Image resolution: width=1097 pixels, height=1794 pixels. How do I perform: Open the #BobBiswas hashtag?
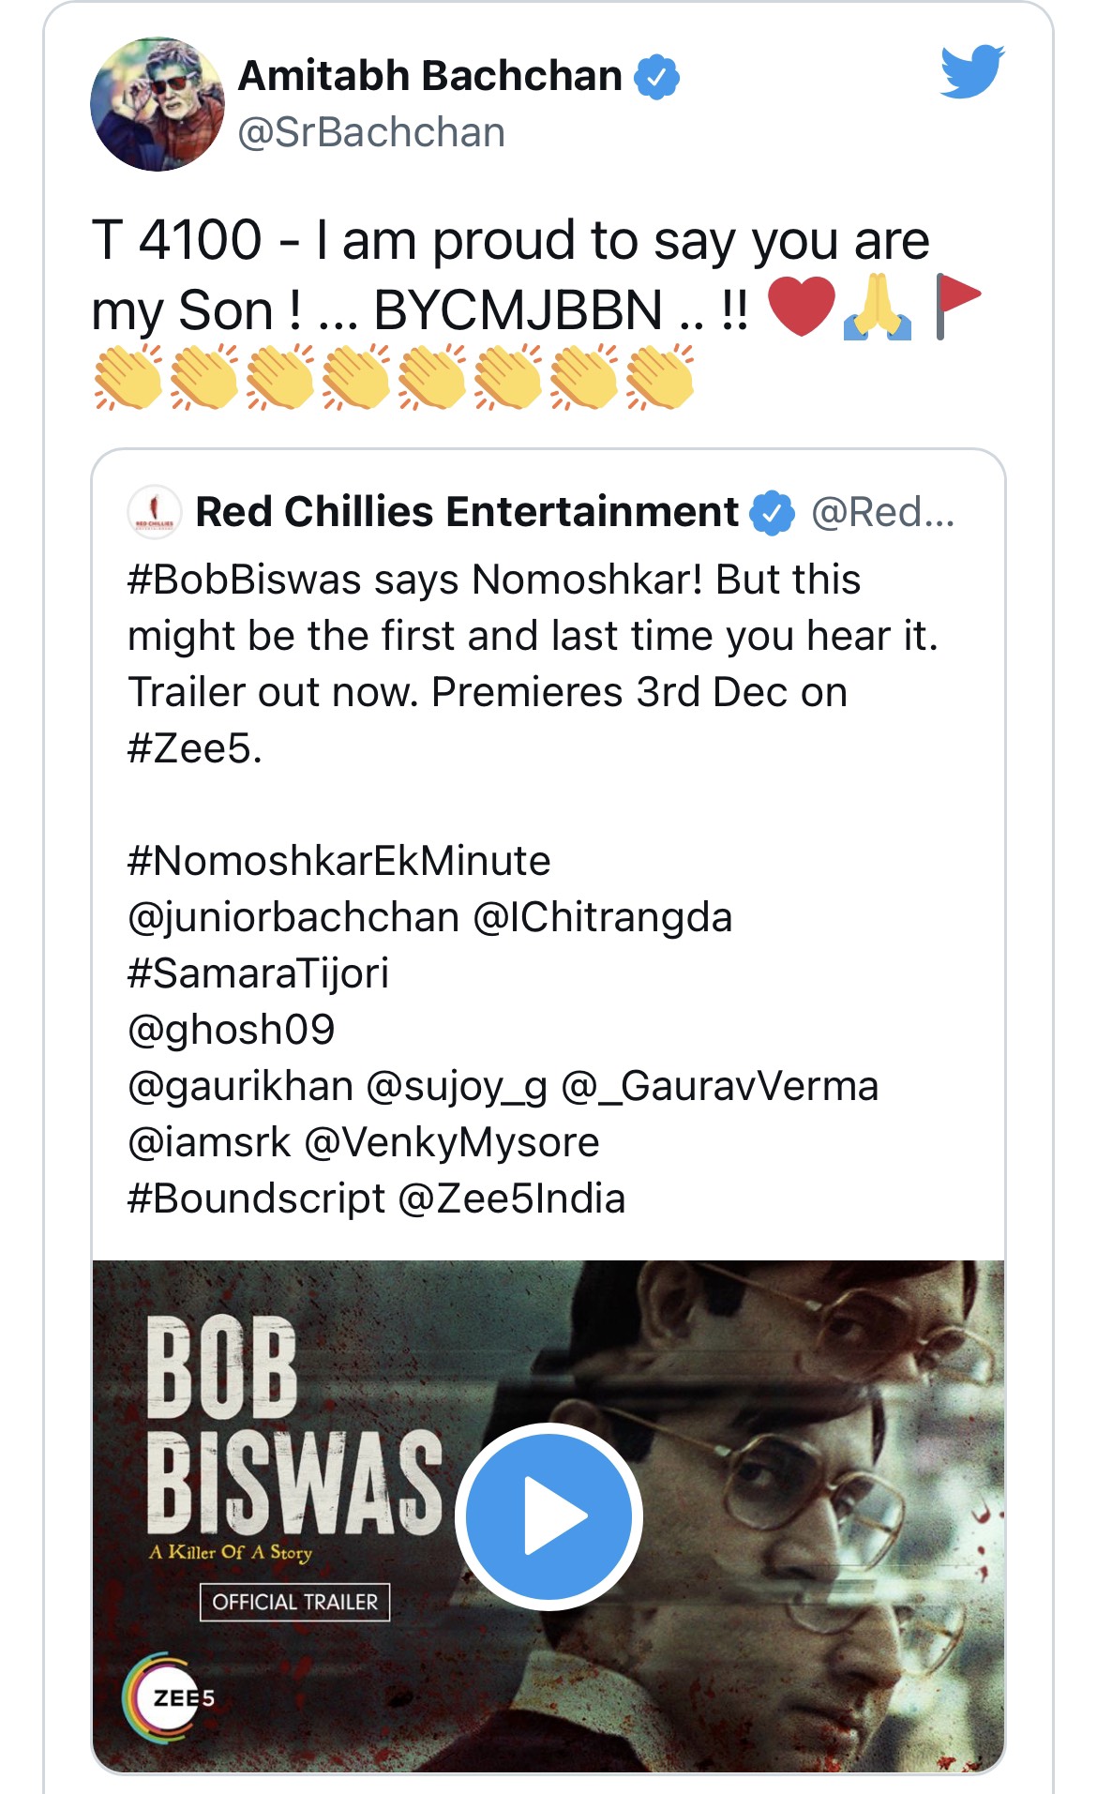[x=244, y=580]
